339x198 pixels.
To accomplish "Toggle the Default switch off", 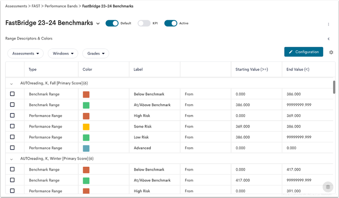I will [112, 23].
